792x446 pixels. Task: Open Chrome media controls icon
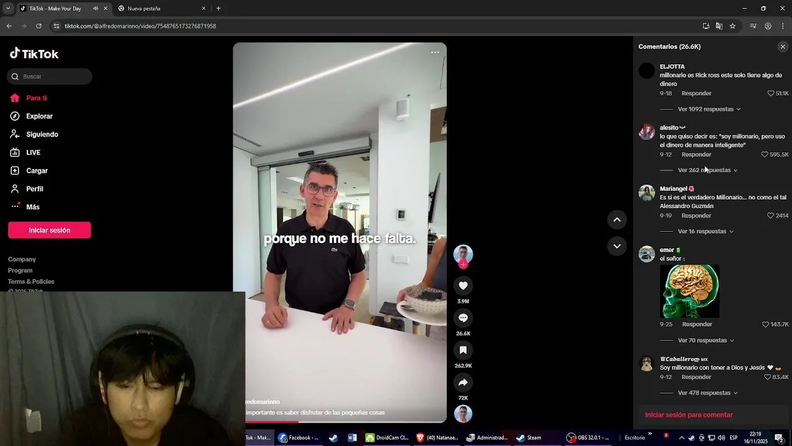[x=753, y=26]
